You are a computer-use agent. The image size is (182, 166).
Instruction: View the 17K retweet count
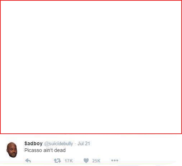tap(69, 161)
